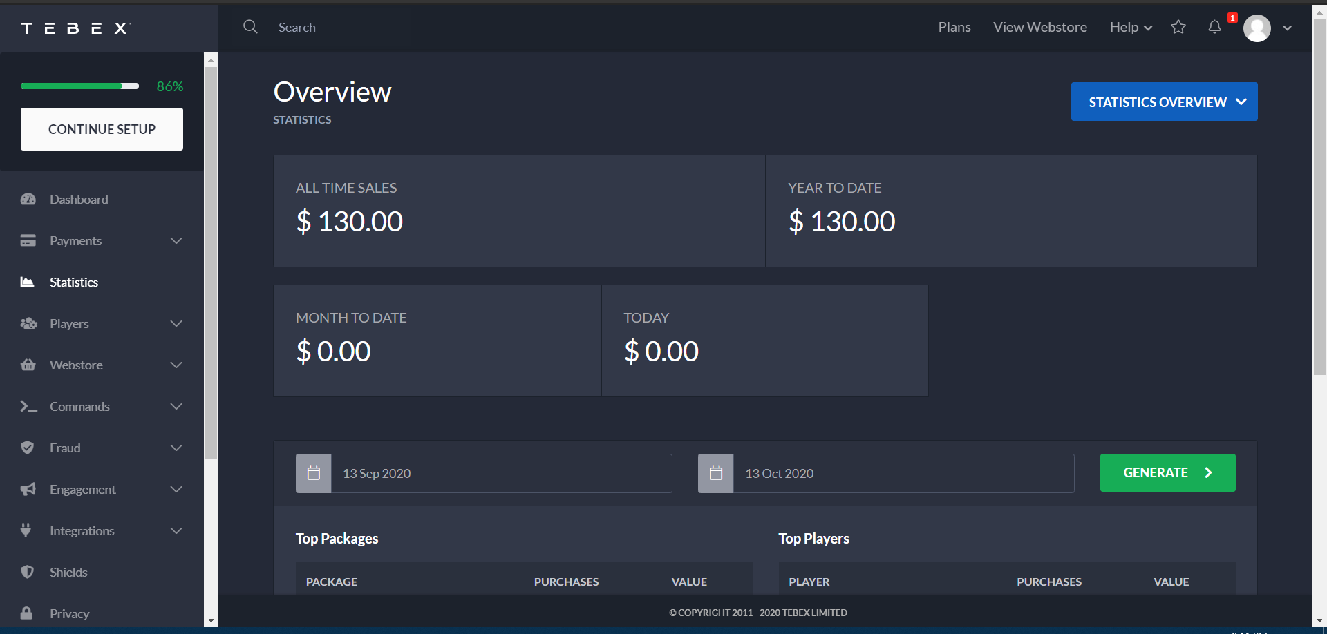Click the Top Players heading
The image size is (1327, 634).
(x=814, y=539)
